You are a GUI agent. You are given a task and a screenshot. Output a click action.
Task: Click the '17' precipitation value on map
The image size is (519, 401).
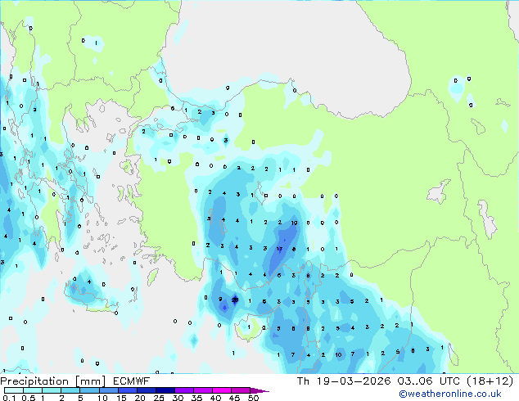click(279, 249)
